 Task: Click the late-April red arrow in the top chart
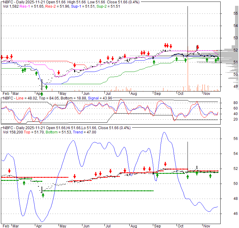click(59, 73)
